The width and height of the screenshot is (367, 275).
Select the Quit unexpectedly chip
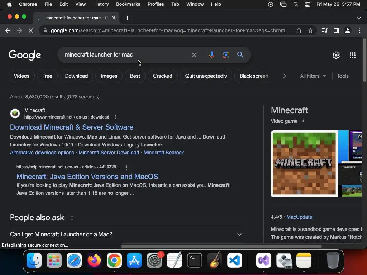206,76
